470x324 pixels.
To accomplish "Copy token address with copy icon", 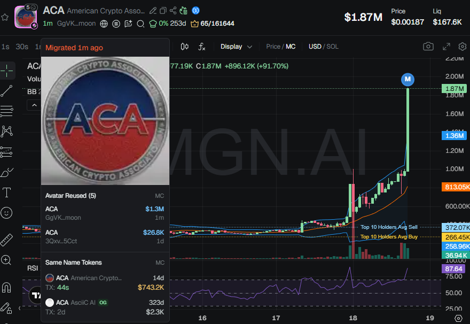I will pyautogui.click(x=163, y=11).
